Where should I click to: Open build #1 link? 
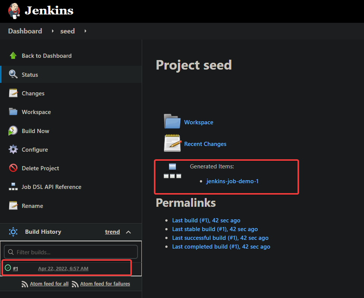[15, 268]
